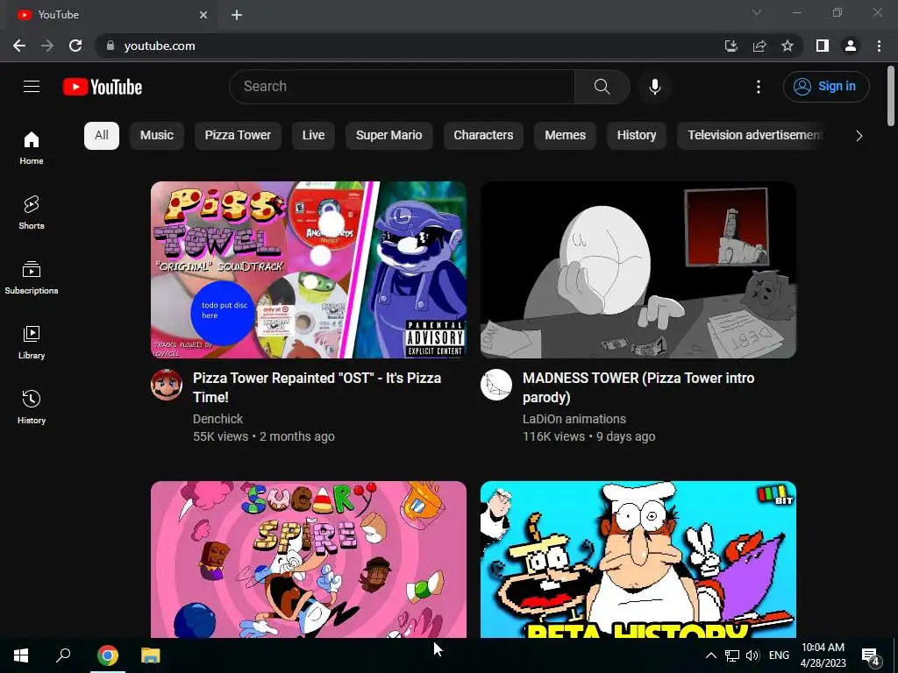Viewport: 898px width, 673px height.
Task: Open YouTube settings three-dot menu
Action: pyautogui.click(x=759, y=87)
